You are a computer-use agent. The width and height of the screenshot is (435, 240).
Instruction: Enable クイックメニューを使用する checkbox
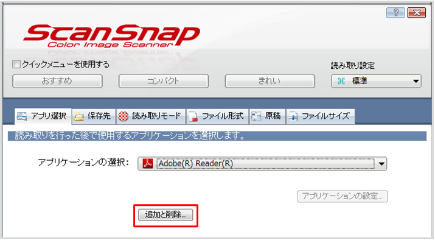click(x=16, y=65)
